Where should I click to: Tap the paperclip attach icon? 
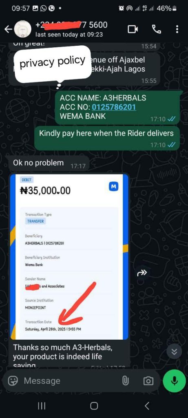coord(125,381)
